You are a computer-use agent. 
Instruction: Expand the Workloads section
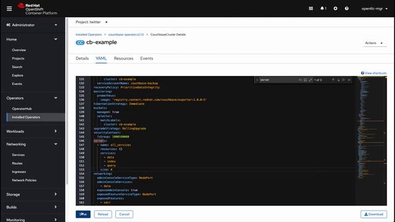coord(32,131)
